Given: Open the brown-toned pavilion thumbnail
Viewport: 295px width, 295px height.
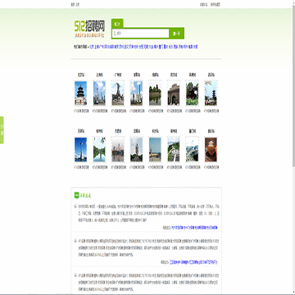Looking at the screenshot, I should click(211, 149).
